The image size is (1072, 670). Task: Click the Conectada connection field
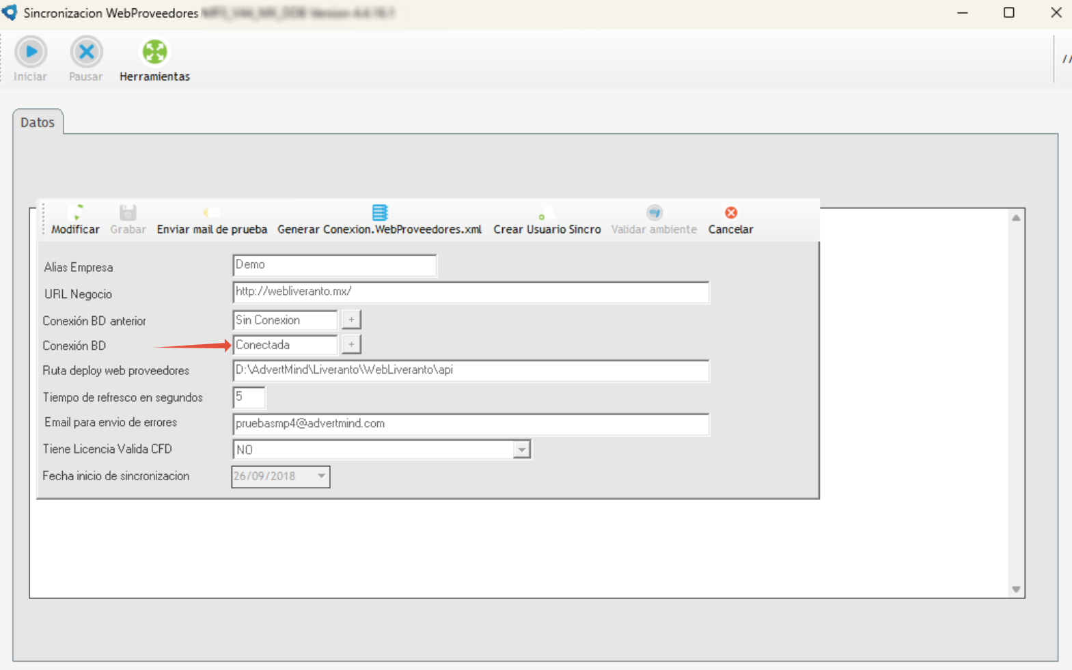click(x=285, y=345)
